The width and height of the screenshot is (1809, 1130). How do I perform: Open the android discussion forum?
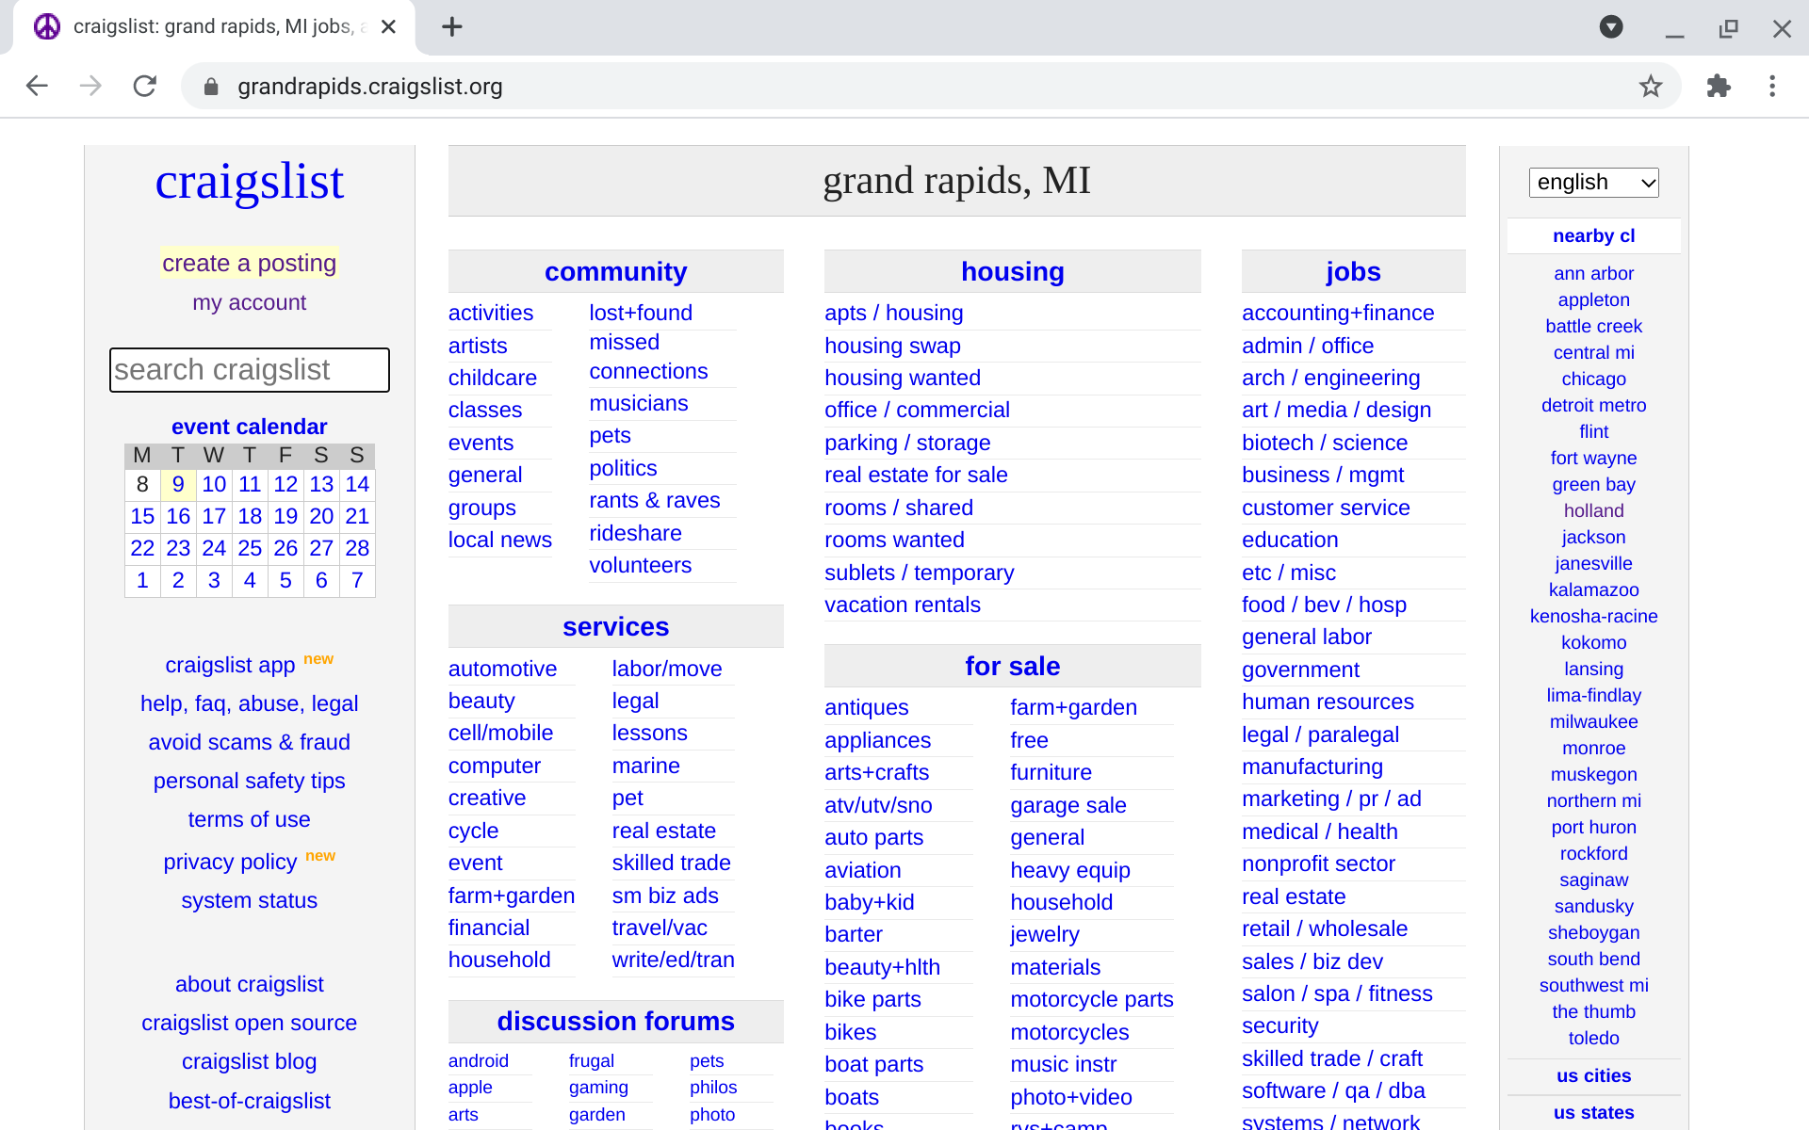coord(478,1060)
